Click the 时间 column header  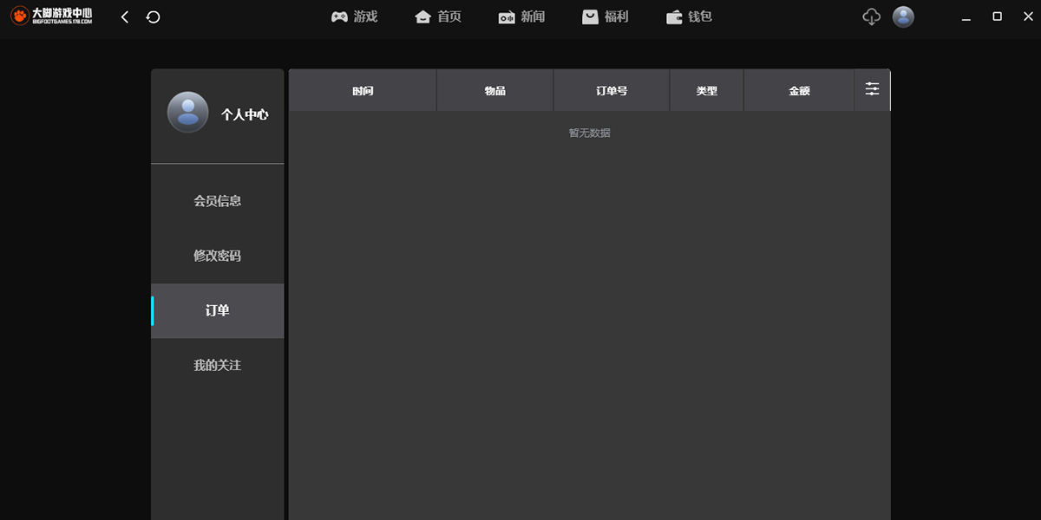point(363,91)
